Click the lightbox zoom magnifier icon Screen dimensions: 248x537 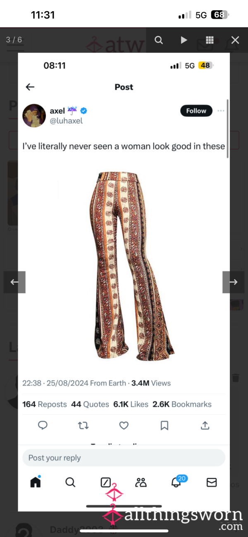(159, 40)
